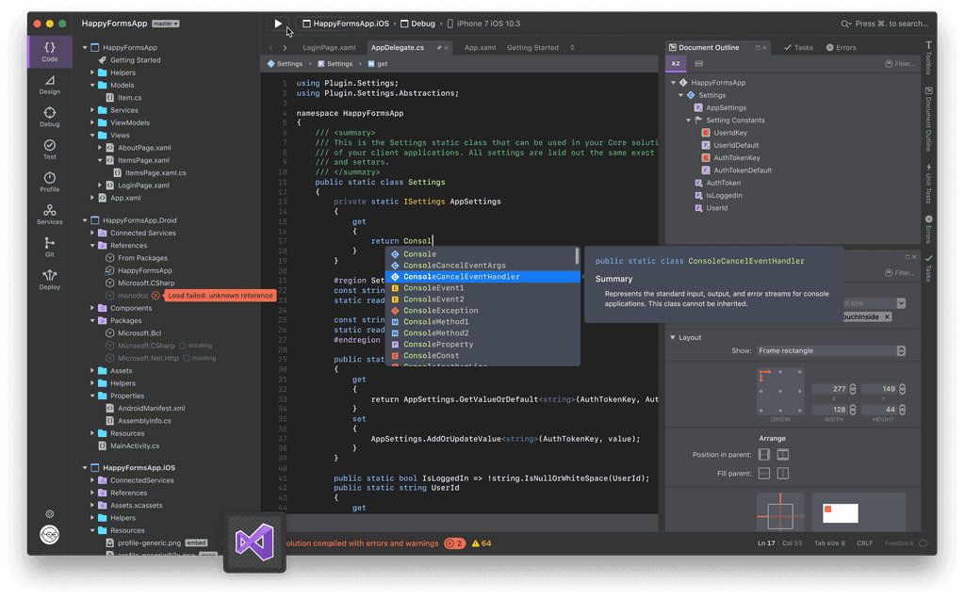Open the Code view in sidebar
Screen dimensions: 965x599
tap(49, 52)
